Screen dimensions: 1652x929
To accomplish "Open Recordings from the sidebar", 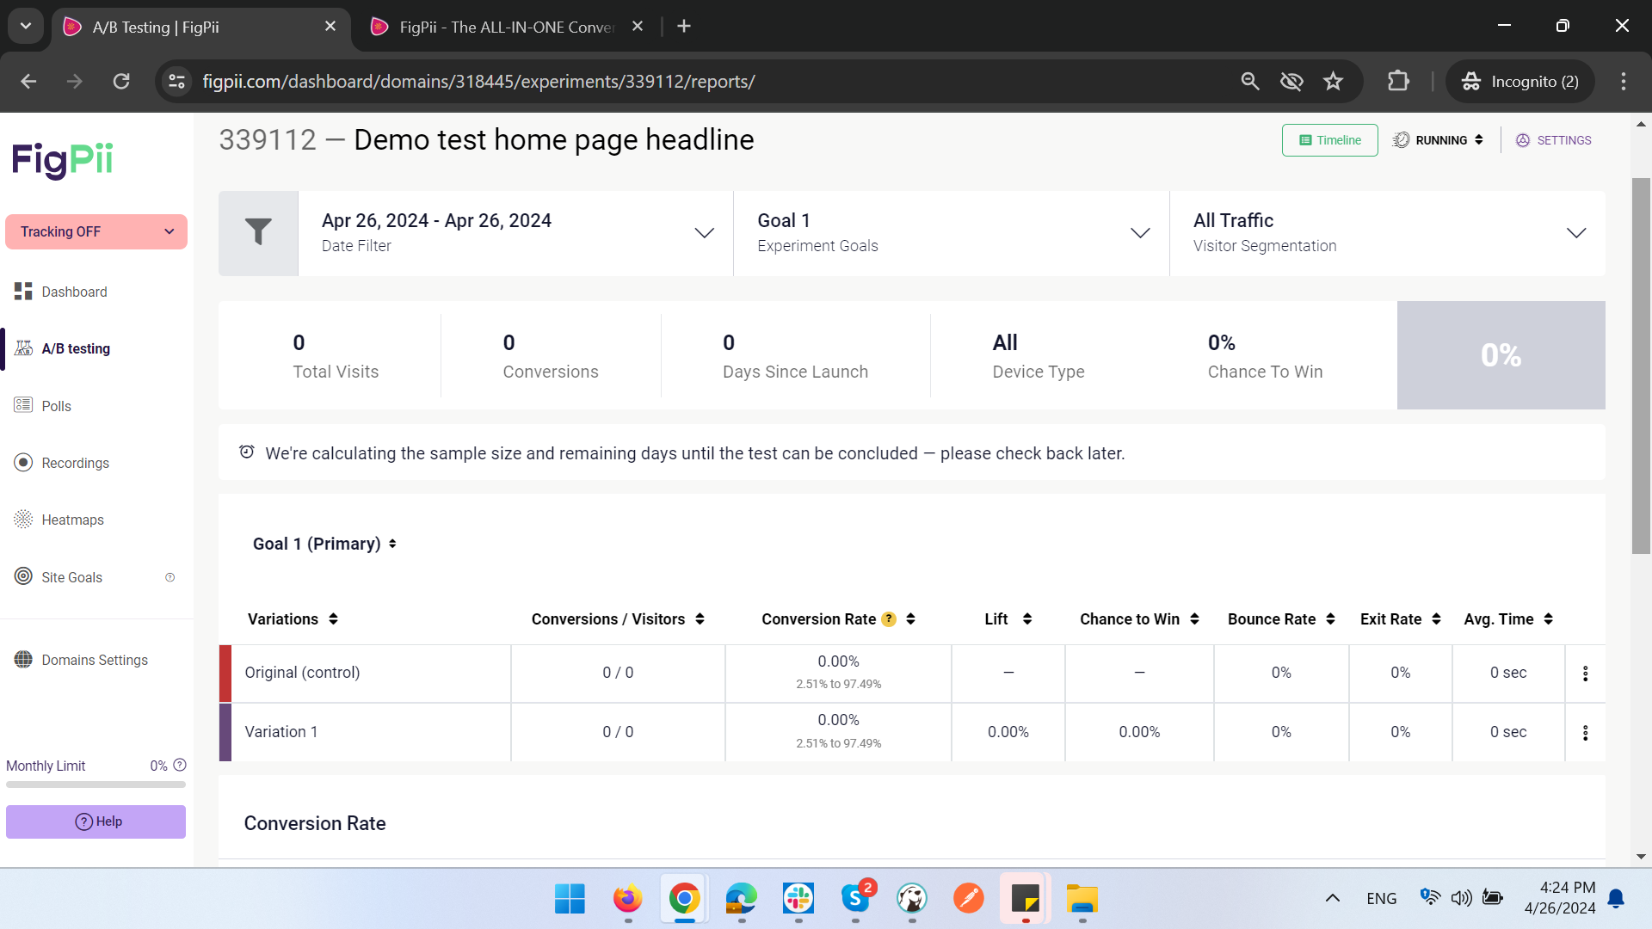I will point(75,463).
